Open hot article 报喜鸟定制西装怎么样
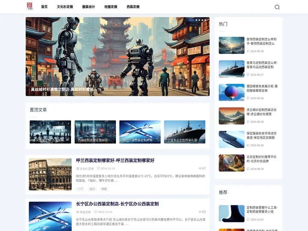This screenshot has width=308, height=231. point(262,65)
